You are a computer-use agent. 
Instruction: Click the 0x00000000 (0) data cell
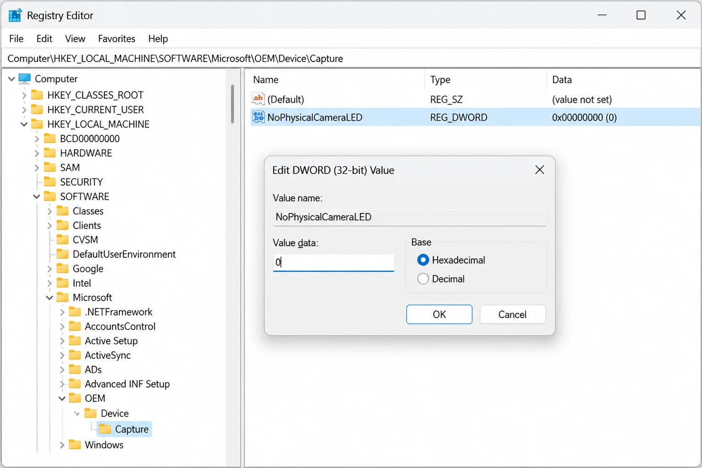pos(584,117)
